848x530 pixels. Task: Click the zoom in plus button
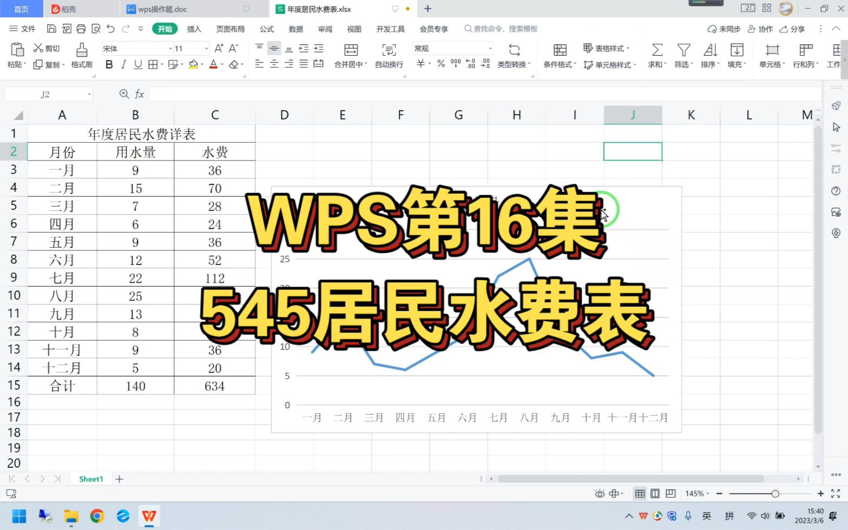click(x=820, y=494)
